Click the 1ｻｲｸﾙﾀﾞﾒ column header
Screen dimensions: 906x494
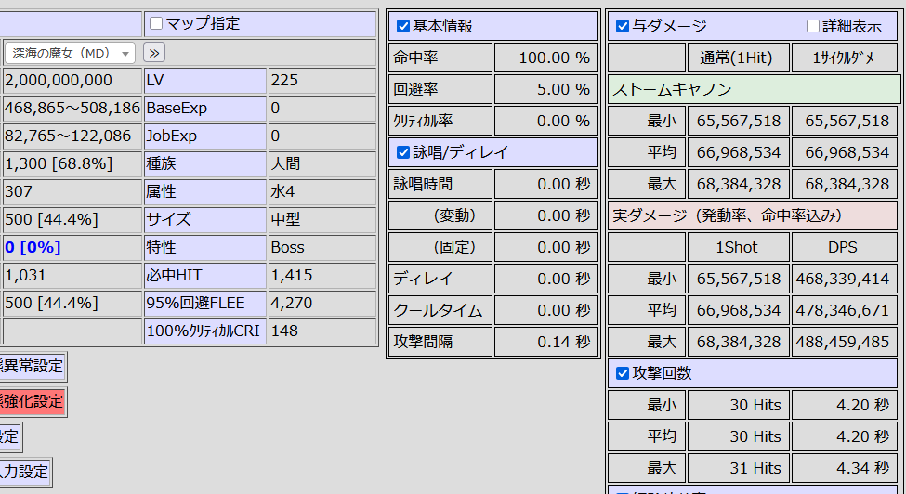point(844,58)
